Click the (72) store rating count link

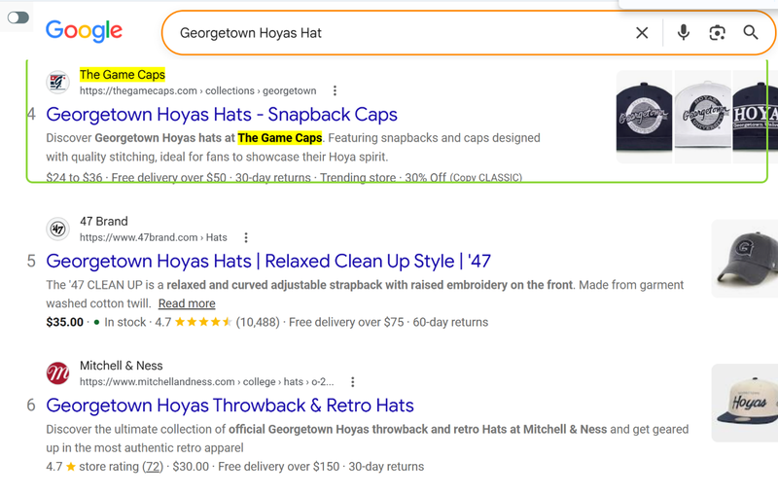pyautogui.click(x=153, y=467)
